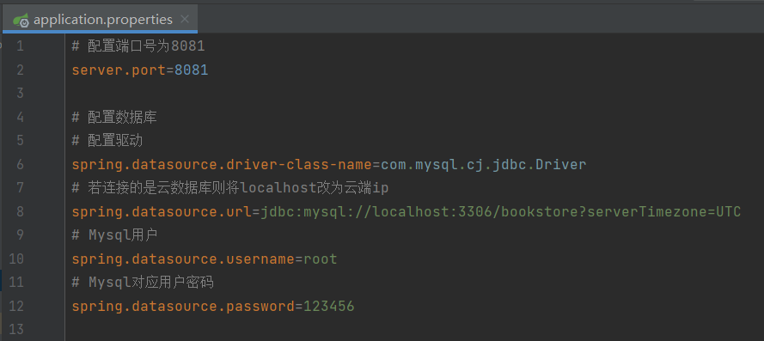Viewport: 764px width, 341px height.
Task: Click the comment about localhost改为云端ip
Action: 230,188
